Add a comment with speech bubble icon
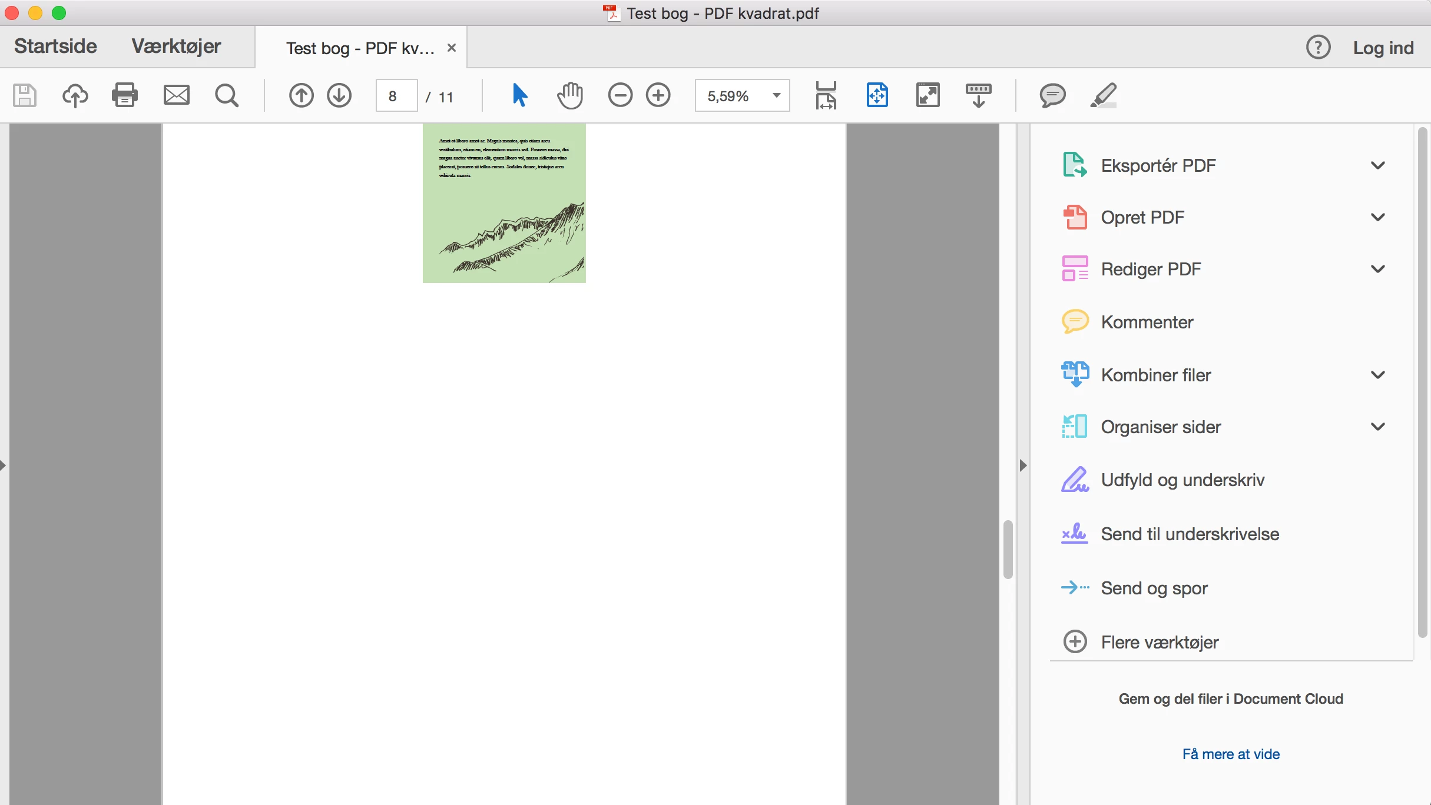 (x=1052, y=95)
